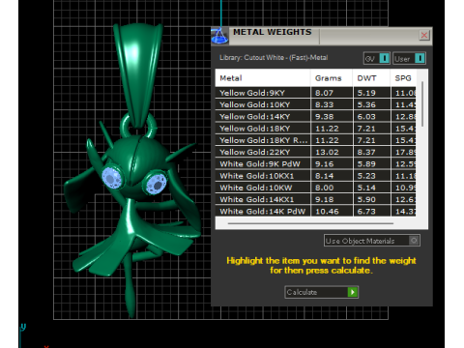
Task: Click the right blue gemstone eye
Action: click(x=156, y=184)
